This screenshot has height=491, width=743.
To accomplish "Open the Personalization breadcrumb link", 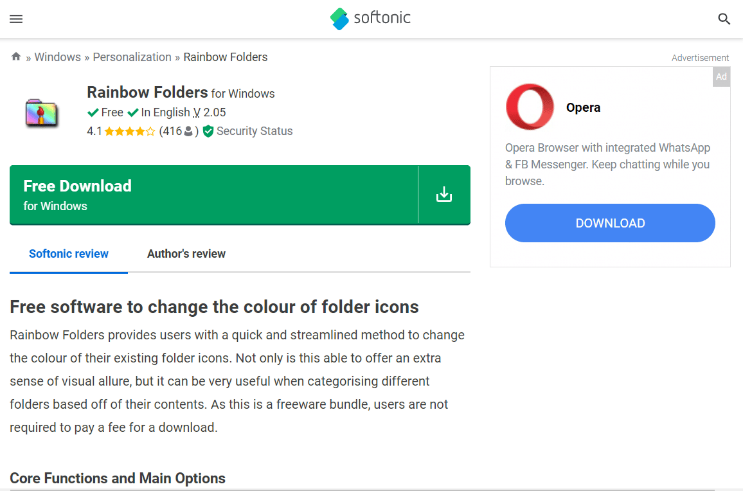I will coord(132,57).
